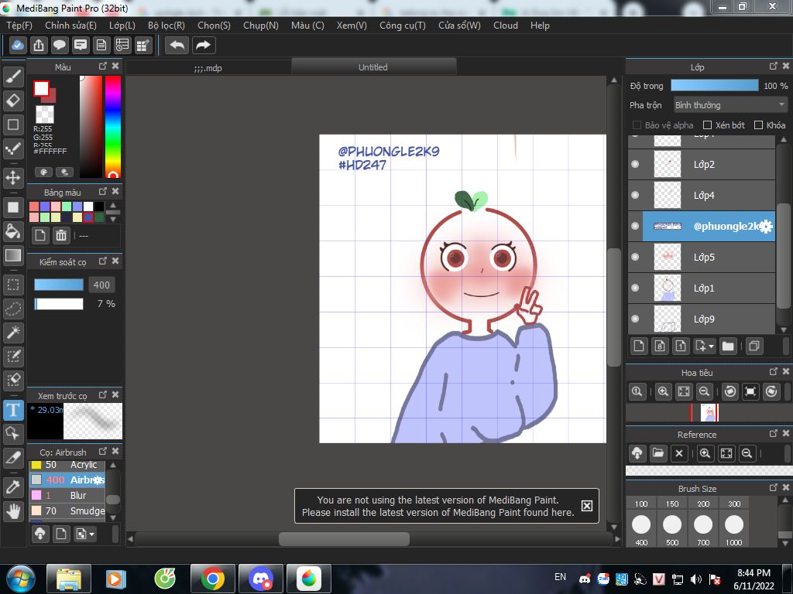
Task: Click the Undo arrow in the toolbar
Action: pyautogui.click(x=177, y=46)
